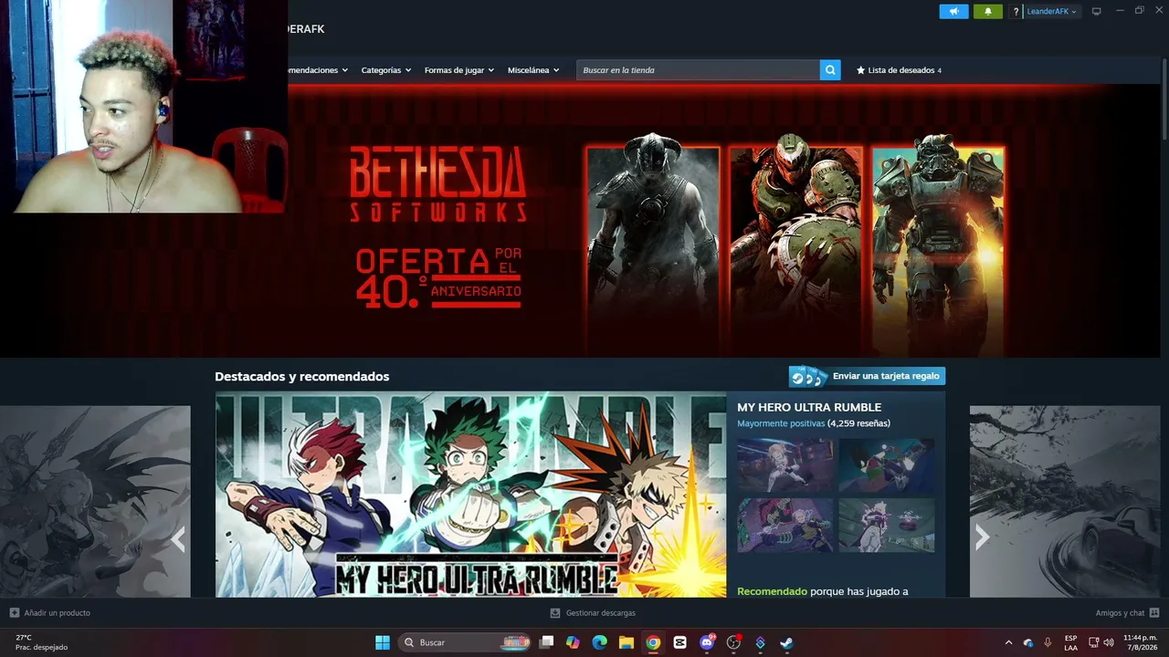The width and height of the screenshot is (1169, 657).
Task: Open Task View on the taskbar
Action: tap(546, 642)
